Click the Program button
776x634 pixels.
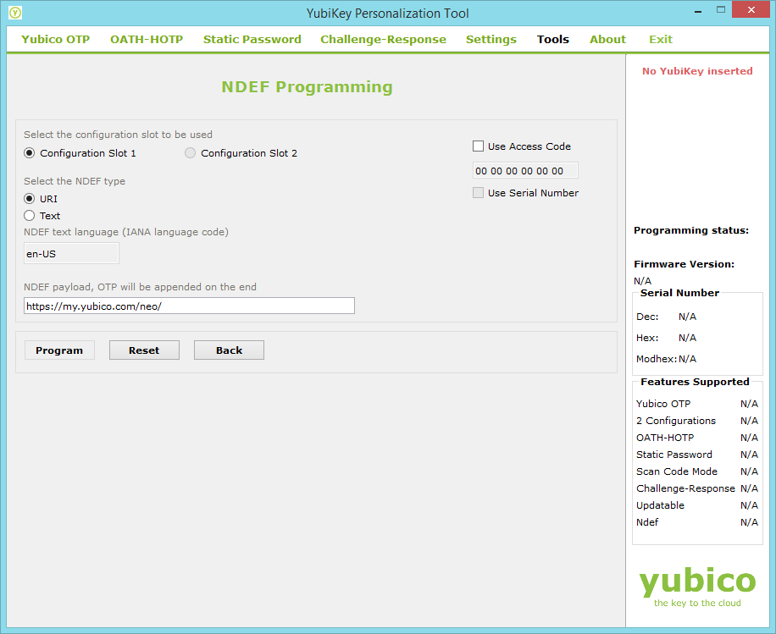click(x=58, y=350)
